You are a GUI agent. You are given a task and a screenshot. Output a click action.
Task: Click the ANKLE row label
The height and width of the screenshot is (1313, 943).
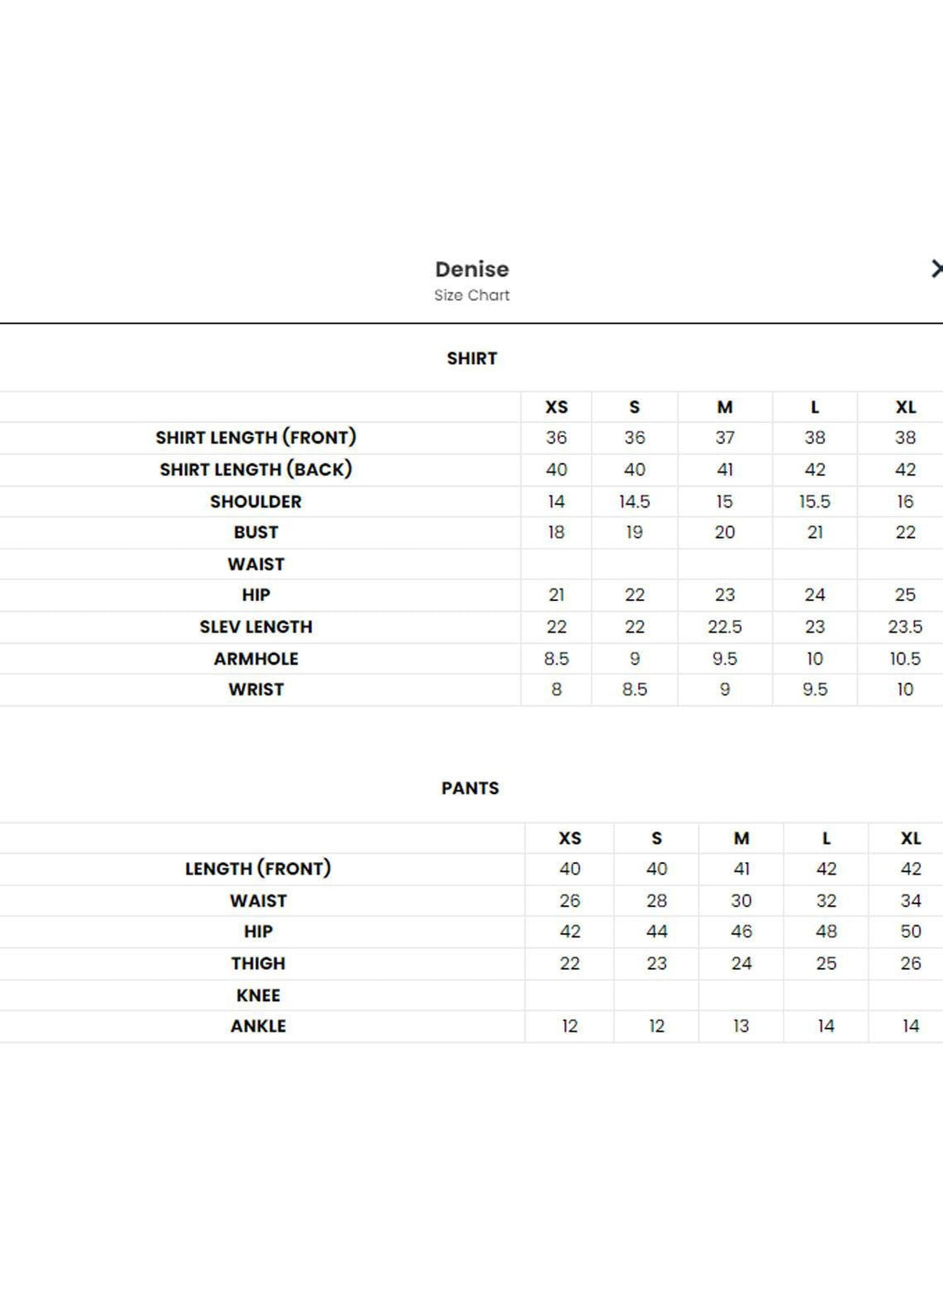point(258,1026)
